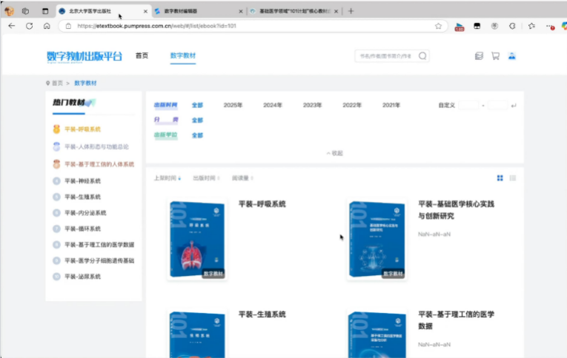This screenshot has height=358, width=567.
Task: Open the 呼吸系统 book cover thumbnail
Action: [197, 239]
